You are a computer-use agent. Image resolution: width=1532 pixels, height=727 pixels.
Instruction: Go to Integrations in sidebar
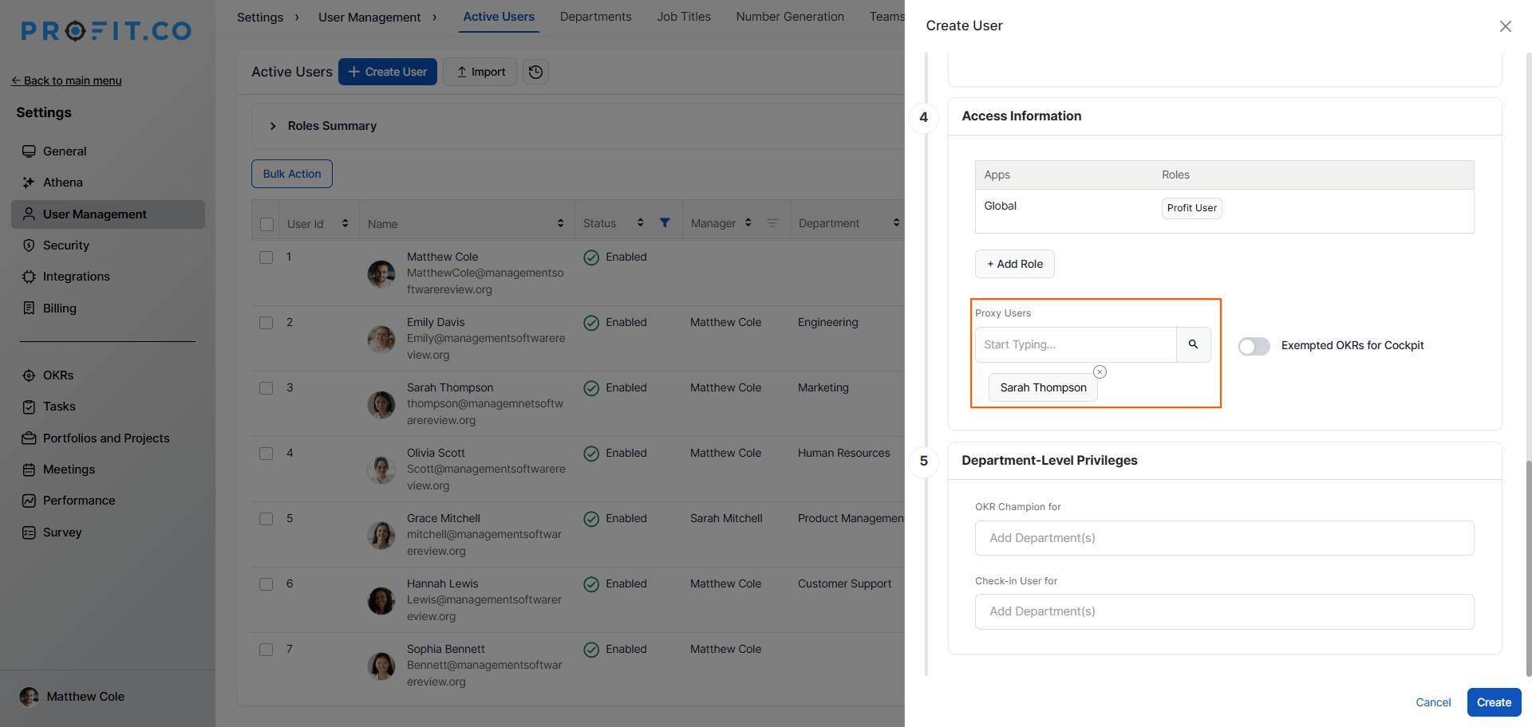point(76,277)
